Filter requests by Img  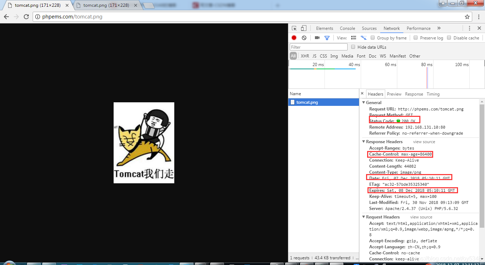[334, 56]
